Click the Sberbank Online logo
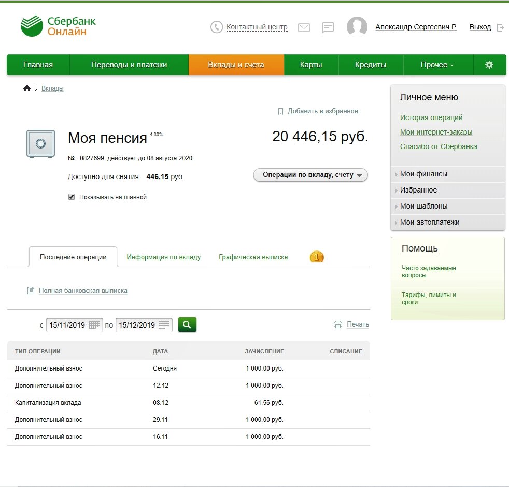This screenshot has width=509, height=487. point(58,26)
